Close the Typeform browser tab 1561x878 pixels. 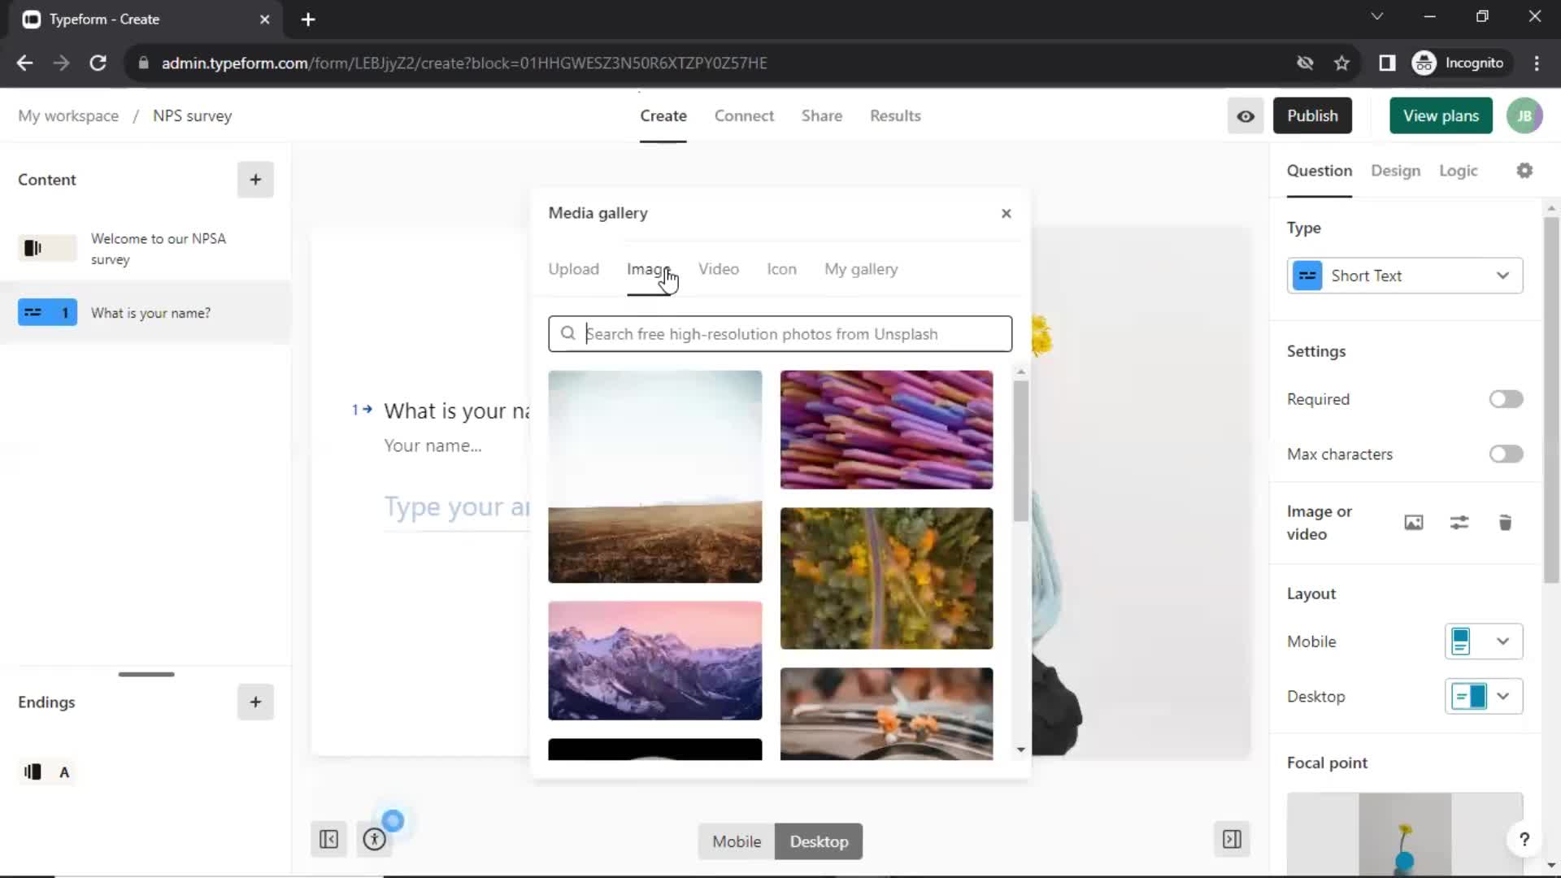[264, 20]
